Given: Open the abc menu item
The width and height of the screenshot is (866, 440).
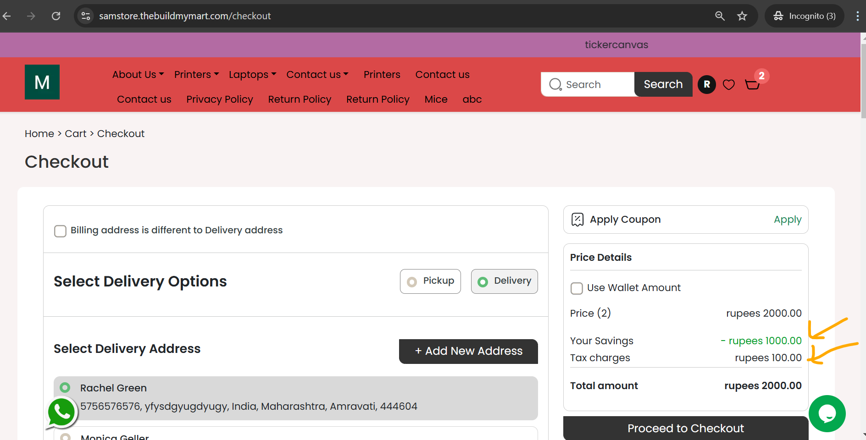Looking at the screenshot, I should 472,99.
